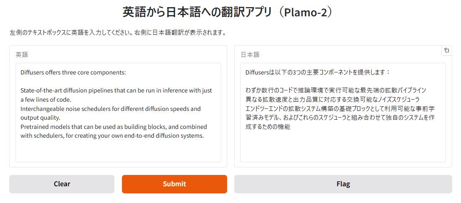Place cursor in 'Interchangeable noise schedulers' line

tap(111, 109)
